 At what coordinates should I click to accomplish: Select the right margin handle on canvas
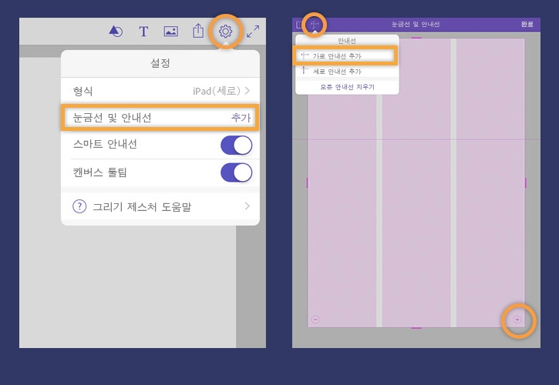[x=526, y=183]
